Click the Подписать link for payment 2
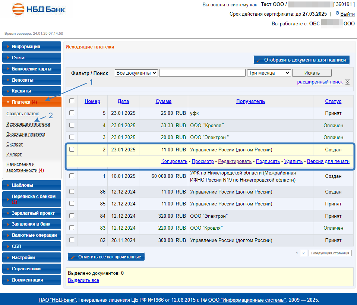357x305 pixels. (268, 161)
